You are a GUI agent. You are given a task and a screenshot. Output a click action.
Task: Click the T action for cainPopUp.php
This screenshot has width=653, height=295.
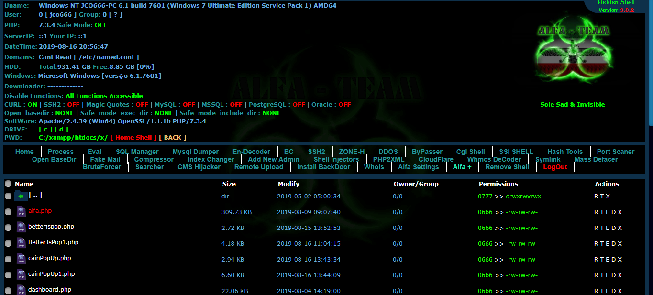coord(602,259)
